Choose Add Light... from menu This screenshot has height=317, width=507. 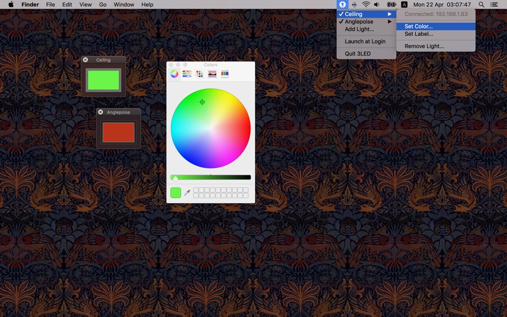pos(359,29)
